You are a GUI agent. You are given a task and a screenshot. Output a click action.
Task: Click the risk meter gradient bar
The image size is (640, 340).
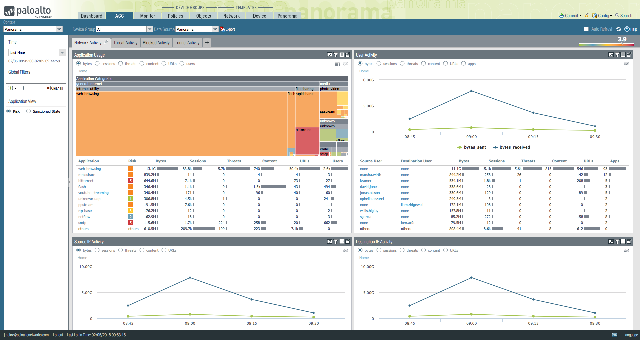coord(607,45)
